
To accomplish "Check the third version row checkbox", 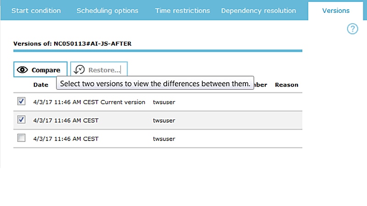I will coord(21,138).
